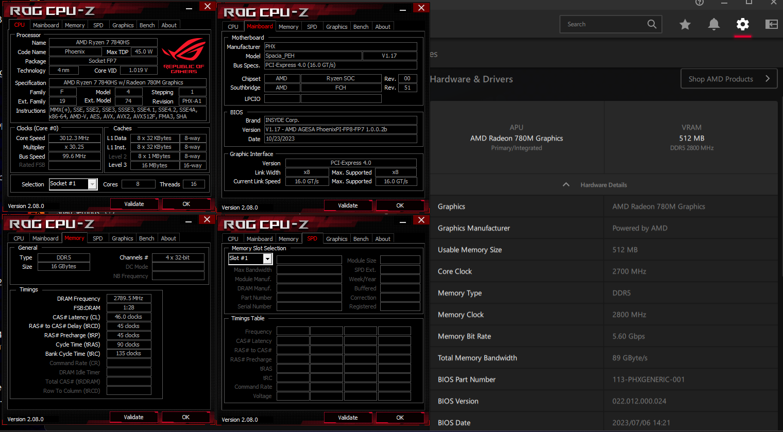This screenshot has width=783, height=432.
Task: Click the 113-PHXGENERIC-001 BIOS part number
Action: (649, 379)
